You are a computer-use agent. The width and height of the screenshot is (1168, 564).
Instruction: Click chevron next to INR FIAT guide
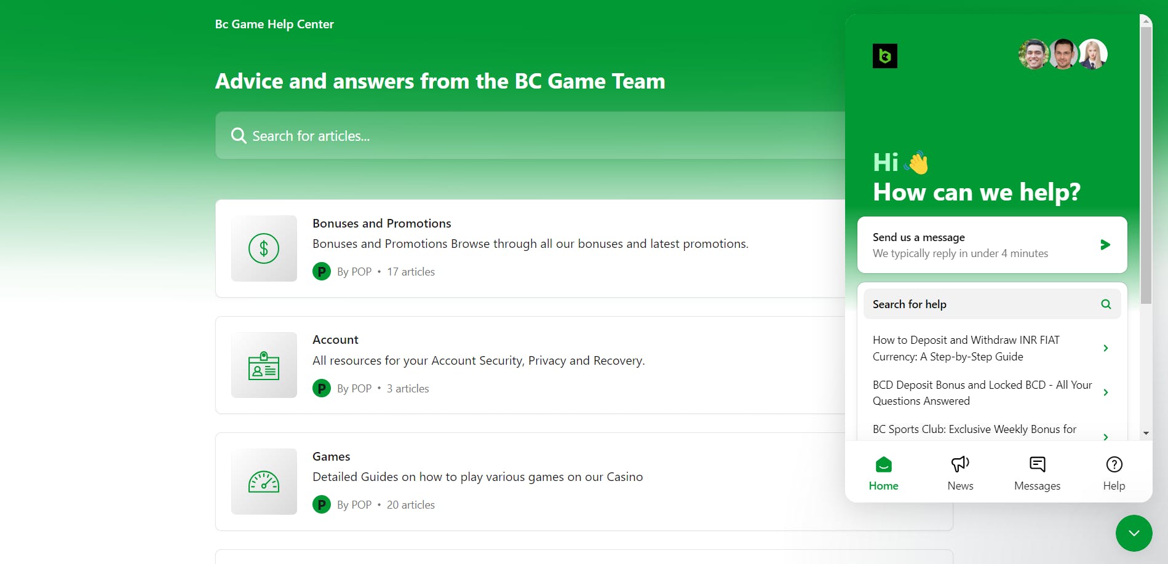pos(1106,348)
